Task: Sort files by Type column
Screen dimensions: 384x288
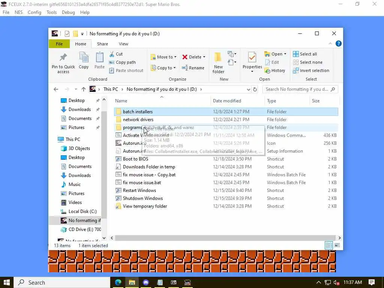Action: coord(287,100)
